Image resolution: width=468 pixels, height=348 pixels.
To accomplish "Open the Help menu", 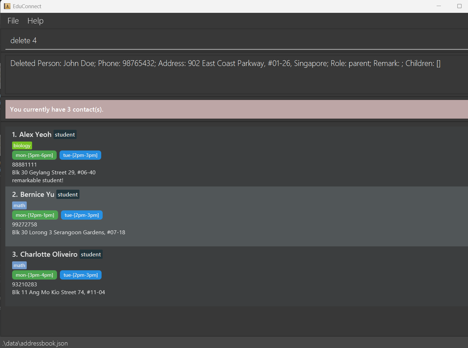I will 35,21.
